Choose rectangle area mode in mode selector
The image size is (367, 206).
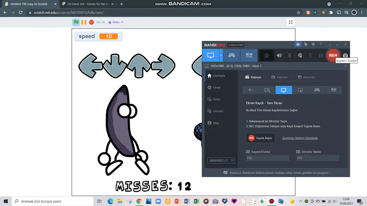[267, 90]
